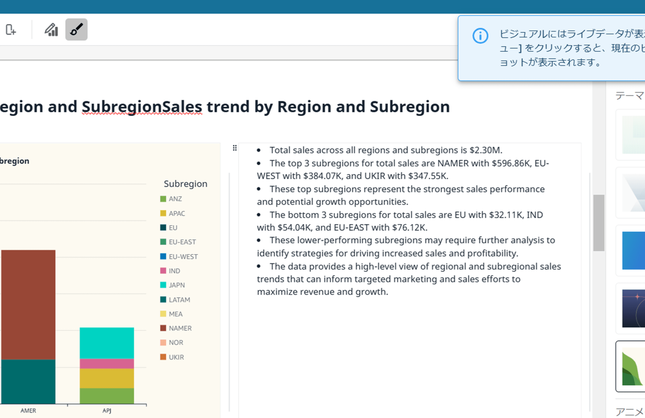Click the AMER axis label
Image resolution: width=645 pixels, height=418 pixels.
(x=28, y=411)
